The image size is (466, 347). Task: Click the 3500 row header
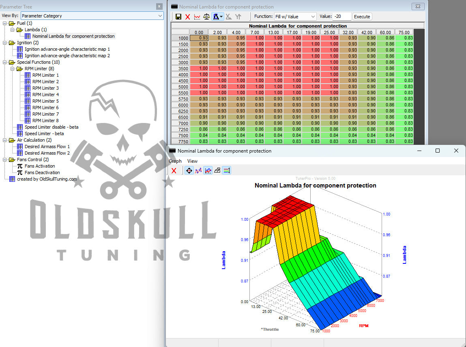point(180,69)
